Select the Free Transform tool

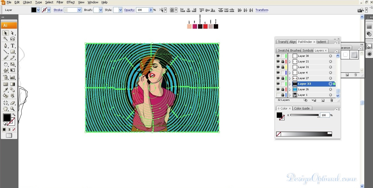tap(13, 70)
